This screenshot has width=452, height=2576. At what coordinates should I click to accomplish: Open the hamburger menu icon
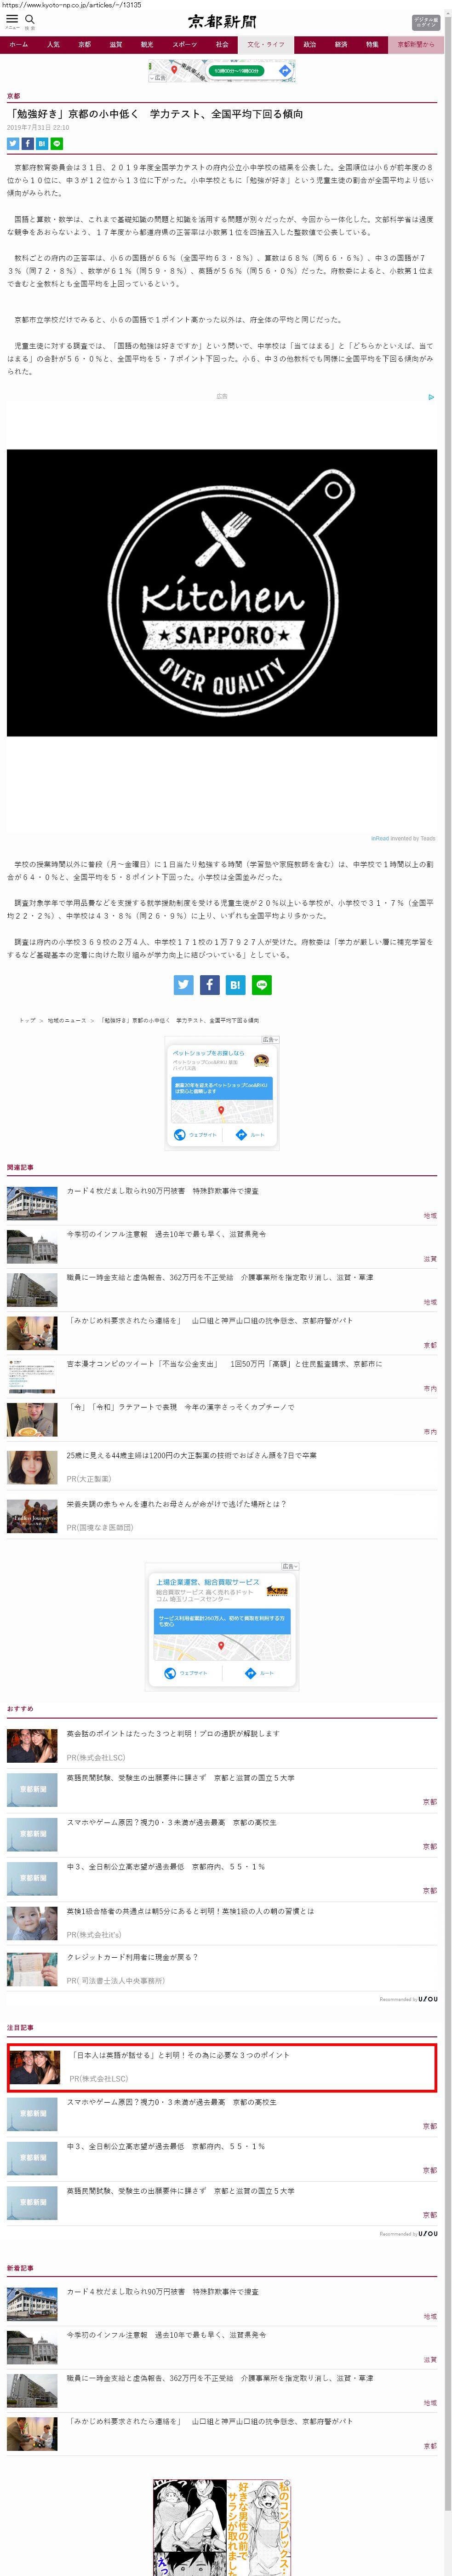(x=12, y=19)
